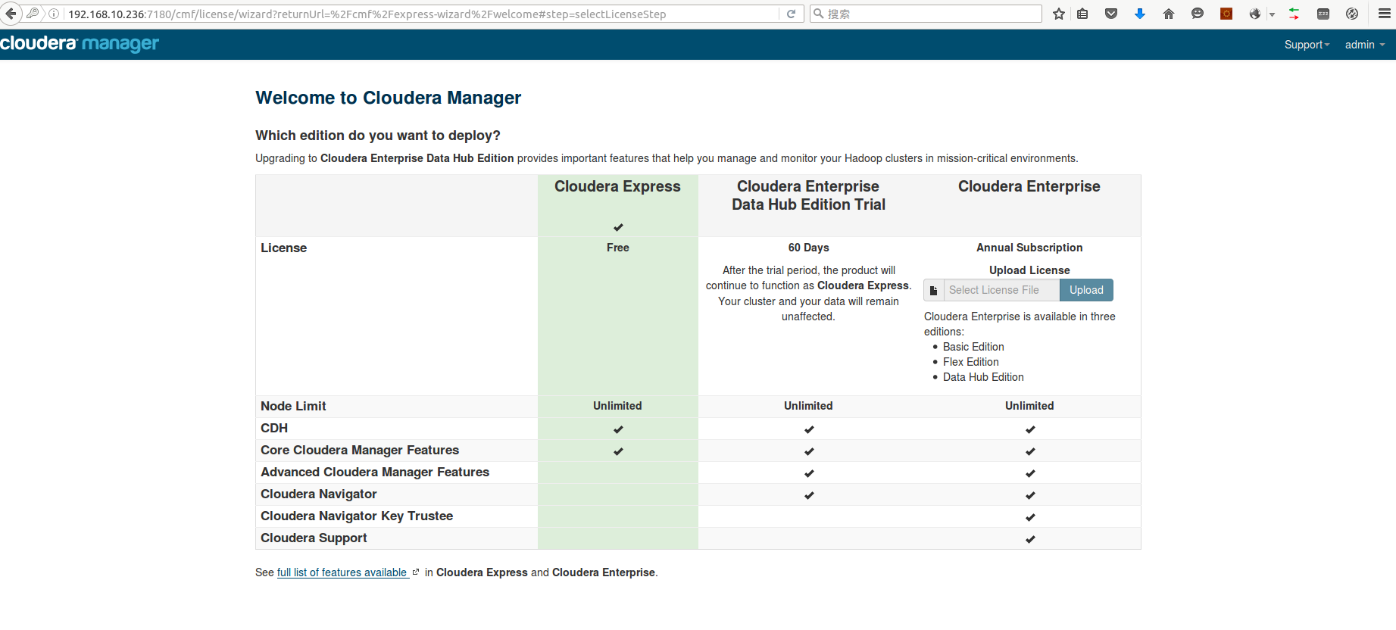Go back using the browser back arrow
Screen dimensions: 1396x630
click(11, 14)
